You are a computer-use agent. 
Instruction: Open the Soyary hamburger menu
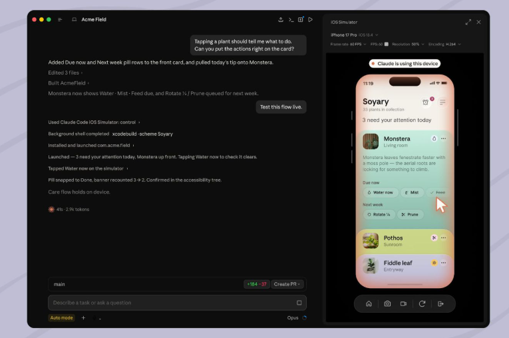coord(442,102)
